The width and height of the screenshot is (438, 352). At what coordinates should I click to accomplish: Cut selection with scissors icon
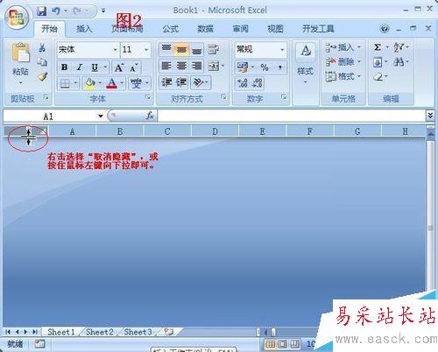click(x=42, y=47)
